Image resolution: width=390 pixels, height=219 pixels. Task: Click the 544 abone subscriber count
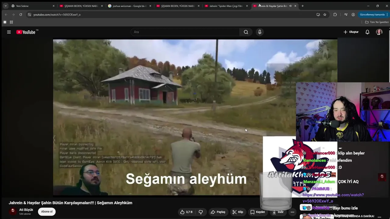(x=25, y=214)
